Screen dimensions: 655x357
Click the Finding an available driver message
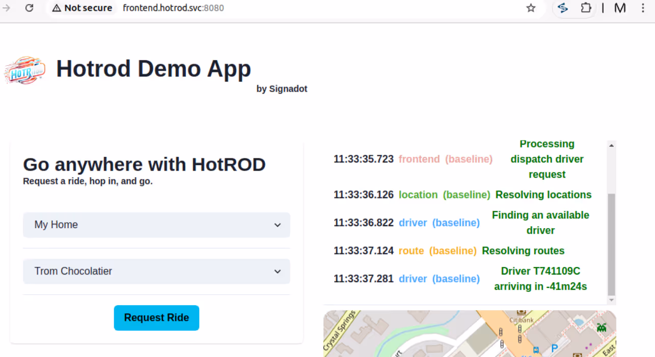pyautogui.click(x=540, y=223)
